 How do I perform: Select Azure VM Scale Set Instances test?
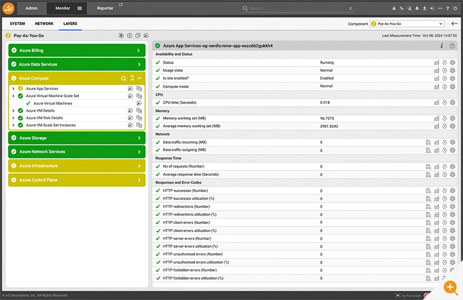pyautogui.click(x=51, y=125)
